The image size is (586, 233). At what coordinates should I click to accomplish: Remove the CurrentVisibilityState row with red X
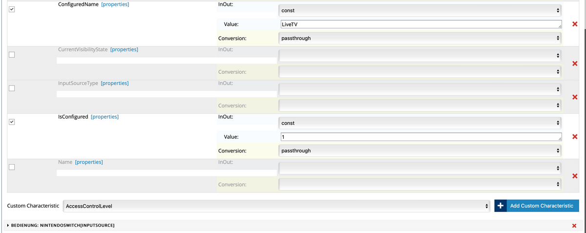click(575, 64)
